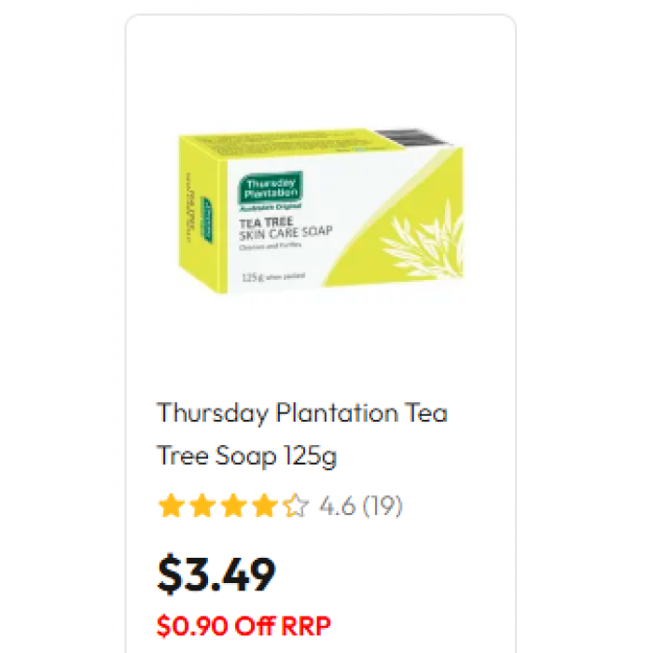653x653 pixels.
Task: Open the Thursday Plantation soap product image
Action: 321,211
